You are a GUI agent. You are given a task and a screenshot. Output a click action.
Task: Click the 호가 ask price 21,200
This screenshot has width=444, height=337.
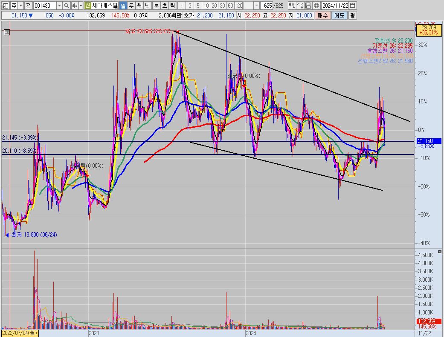pos(205,15)
